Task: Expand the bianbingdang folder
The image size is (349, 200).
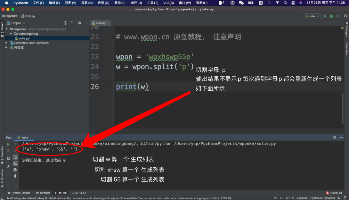Action: point(11,34)
